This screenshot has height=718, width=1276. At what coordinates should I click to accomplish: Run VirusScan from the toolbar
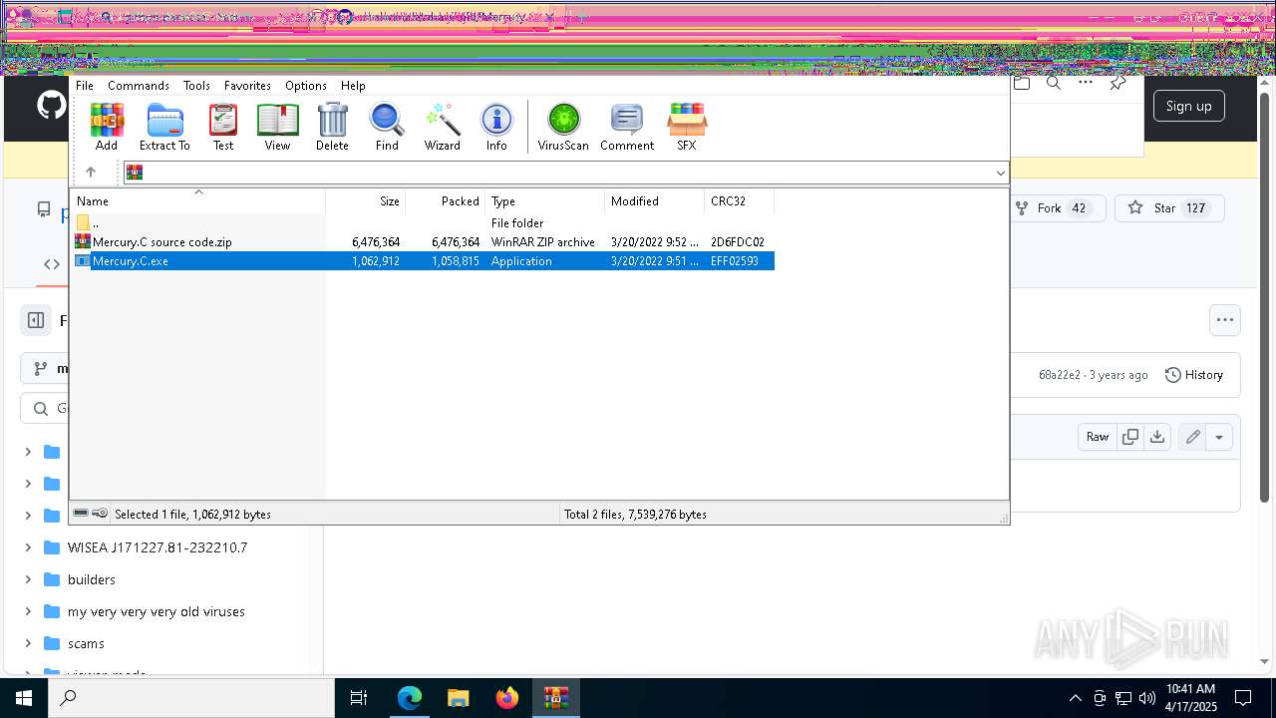[x=563, y=127]
